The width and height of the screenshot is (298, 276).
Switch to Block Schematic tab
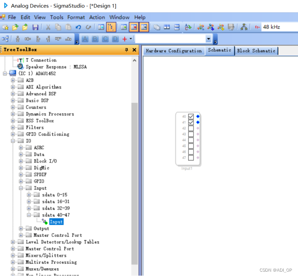pyautogui.click(x=256, y=51)
